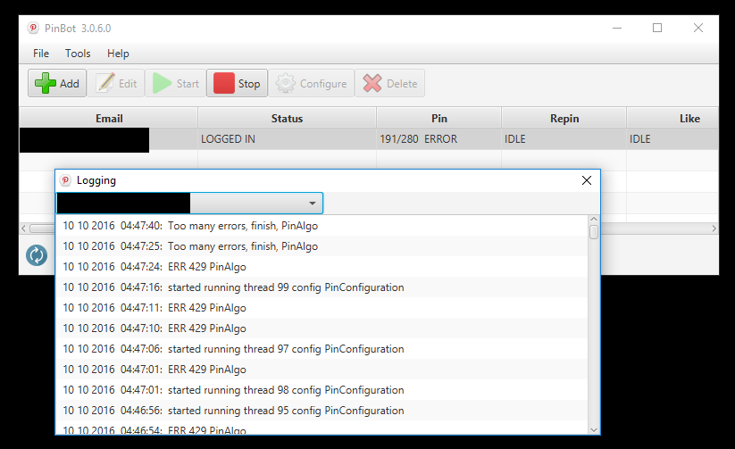
Task: Sort by the Status column header
Action: pos(287,118)
